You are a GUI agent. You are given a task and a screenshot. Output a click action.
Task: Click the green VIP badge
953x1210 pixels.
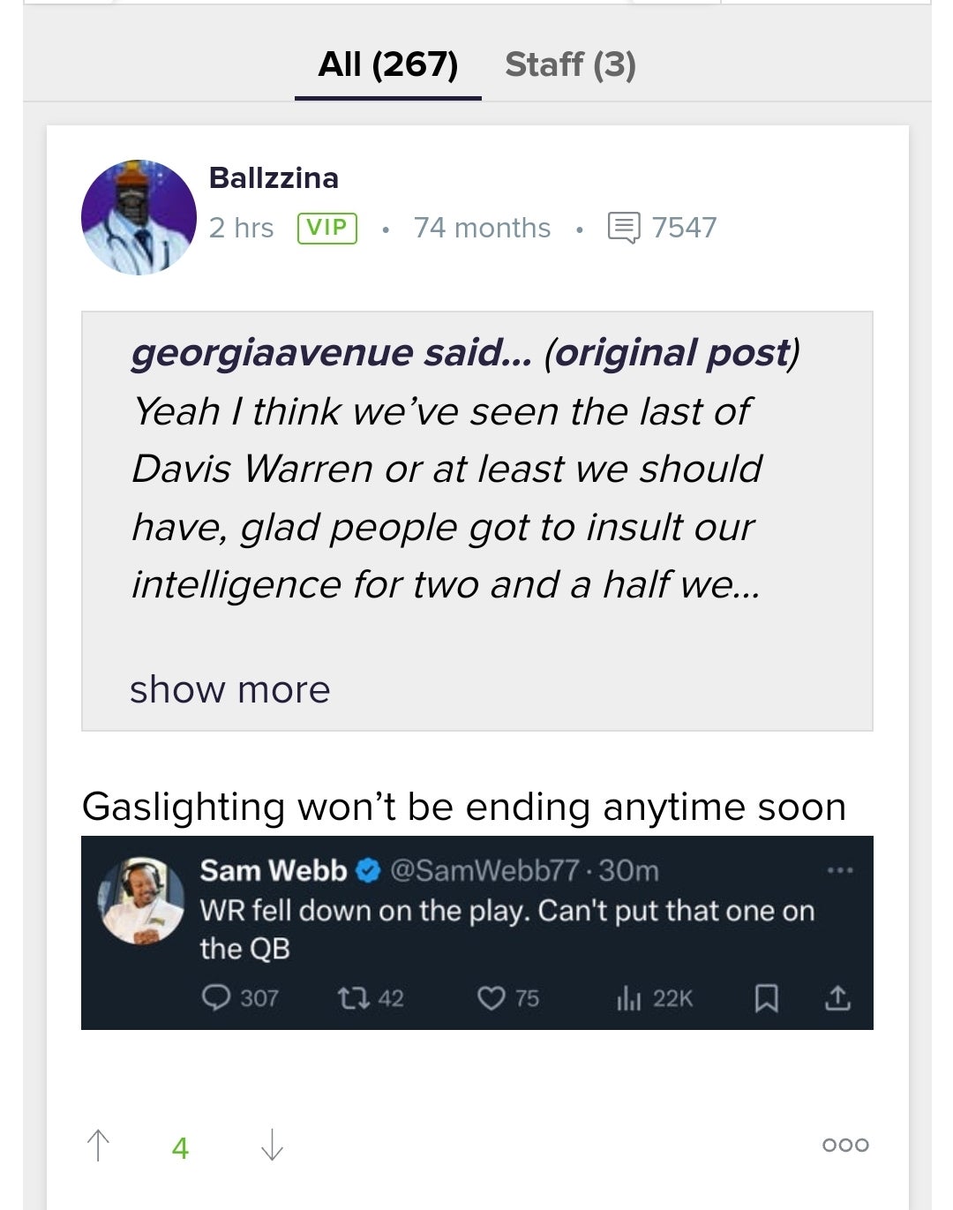click(327, 228)
